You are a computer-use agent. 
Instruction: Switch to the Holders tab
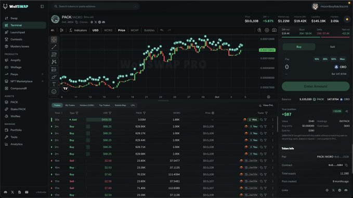pos(87,105)
